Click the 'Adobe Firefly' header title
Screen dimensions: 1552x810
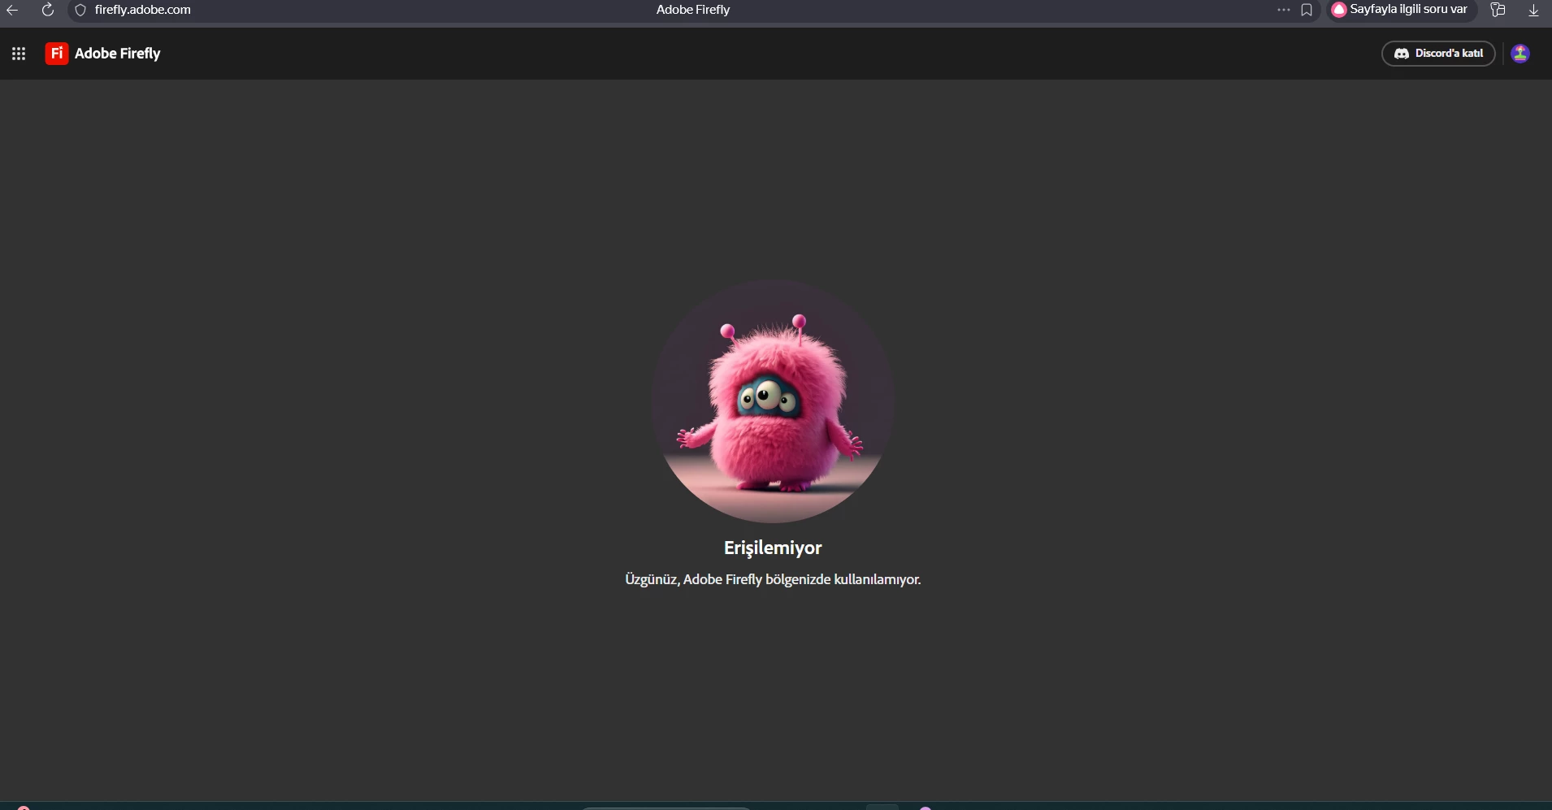(x=118, y=54)
